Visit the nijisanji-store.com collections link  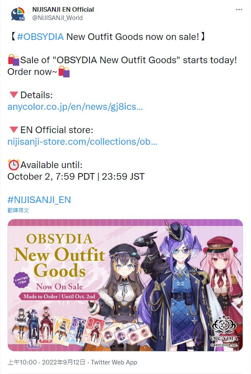(x=82, y=142)
